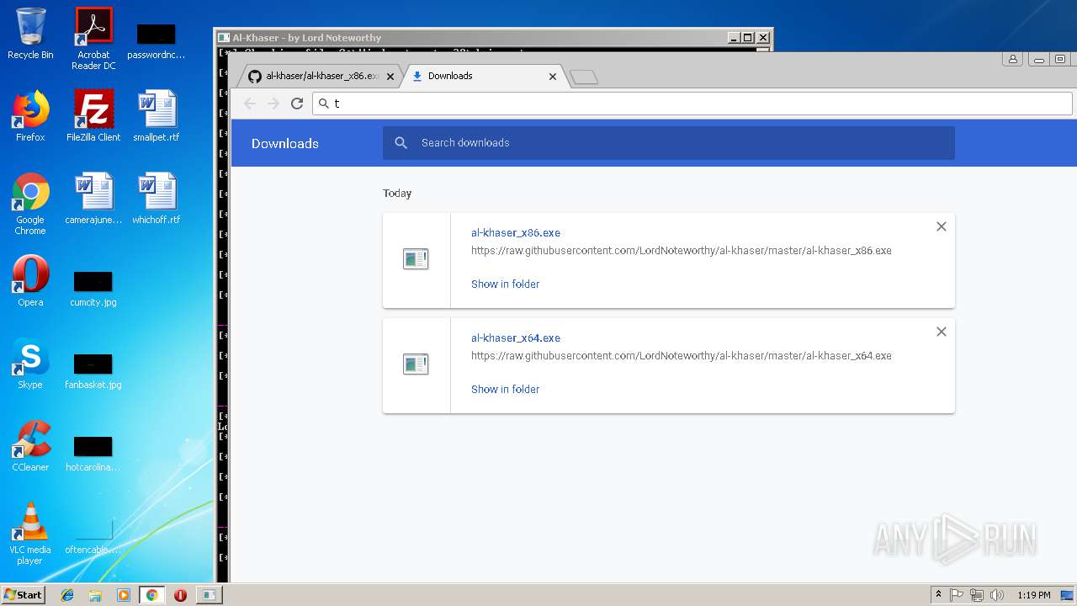
Task: Open al-khaser_x64.exe download link
Action: (516, 338)
